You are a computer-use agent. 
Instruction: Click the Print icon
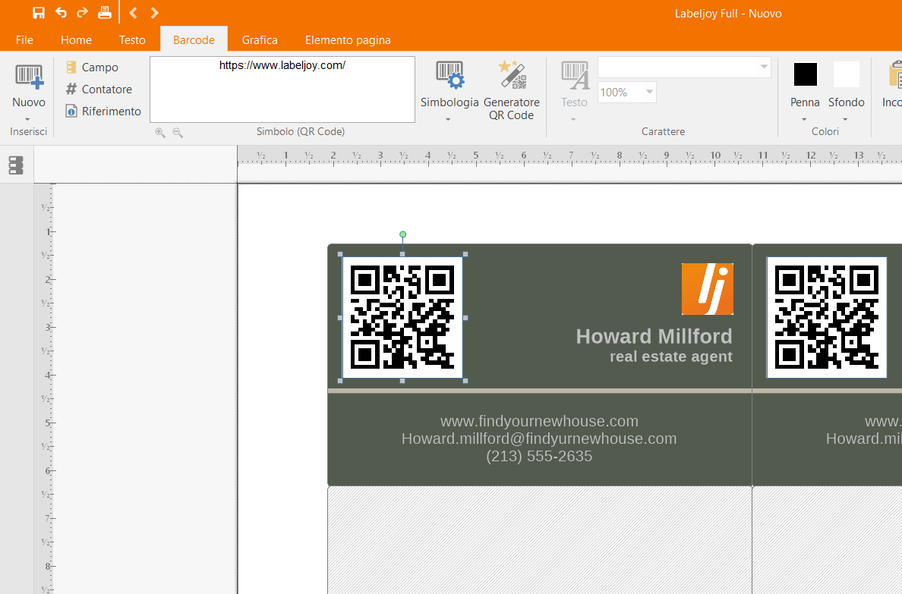104,13
